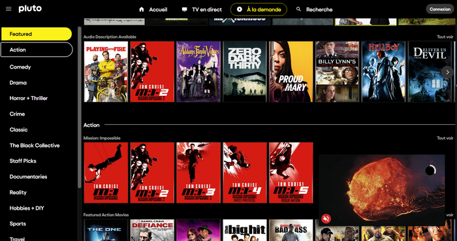This screenshot has width=457, height=241.
Task: Open Playing with Fire poster
Action: 106,71
